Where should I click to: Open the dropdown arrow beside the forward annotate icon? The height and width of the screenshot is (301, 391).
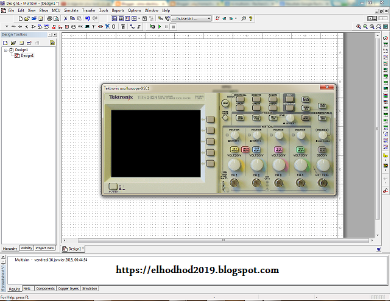pyautogui.click(x=236, y=18)
